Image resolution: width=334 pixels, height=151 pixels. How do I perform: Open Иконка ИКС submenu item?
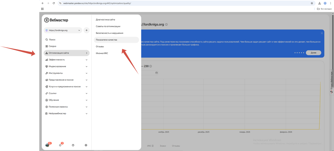(116, 53)
